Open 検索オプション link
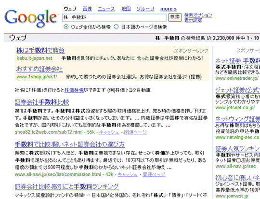 [x=198, y=15]
